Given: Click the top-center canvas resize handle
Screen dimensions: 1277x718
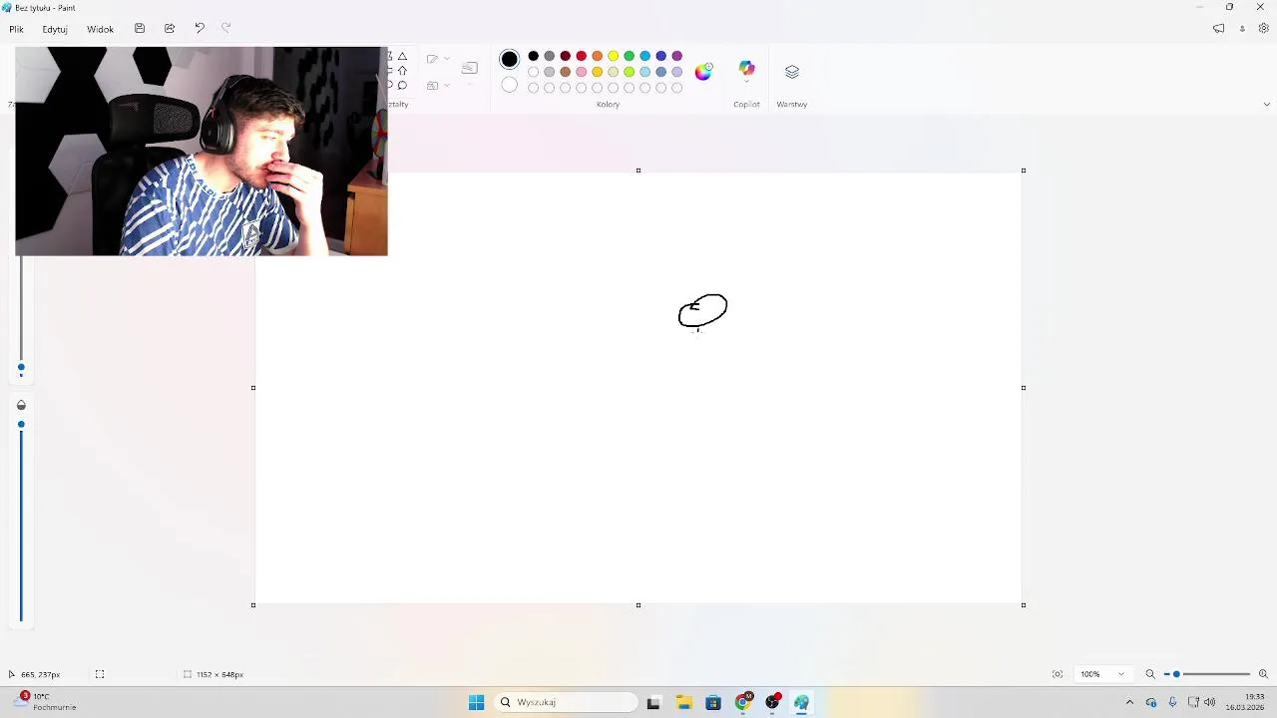Looking at the screenshot, I should point(638,171).
